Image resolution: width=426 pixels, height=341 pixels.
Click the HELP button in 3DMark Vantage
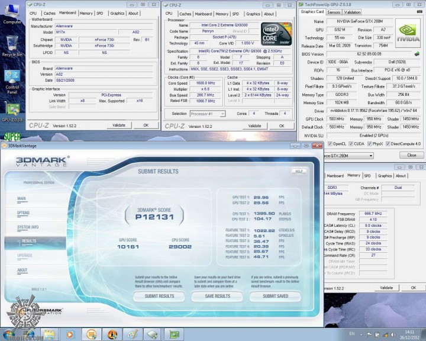point(299,171)
